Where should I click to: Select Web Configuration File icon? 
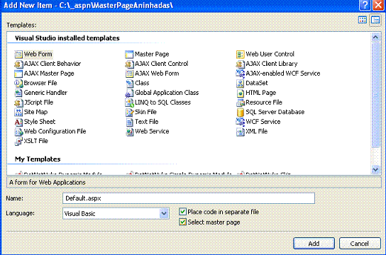18,132
